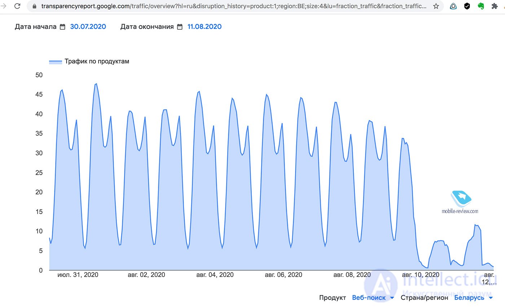This screenshot has width=505, height=308.
Task: Click the авг. 02, 2020 axis label
Action: (x=146, y=275)
